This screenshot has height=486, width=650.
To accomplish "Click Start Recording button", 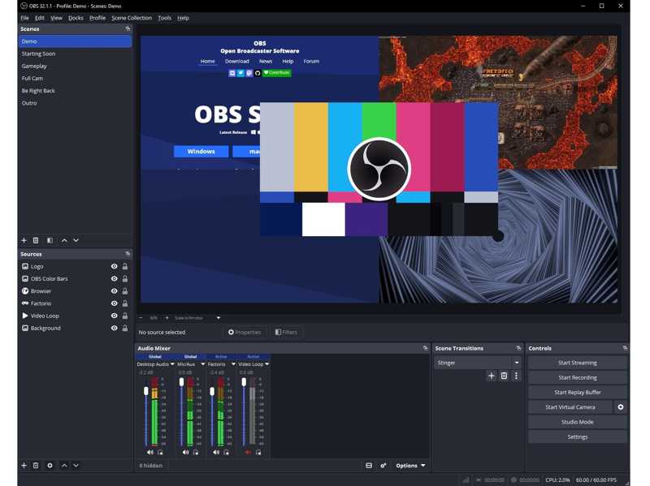I will [578, 377].
